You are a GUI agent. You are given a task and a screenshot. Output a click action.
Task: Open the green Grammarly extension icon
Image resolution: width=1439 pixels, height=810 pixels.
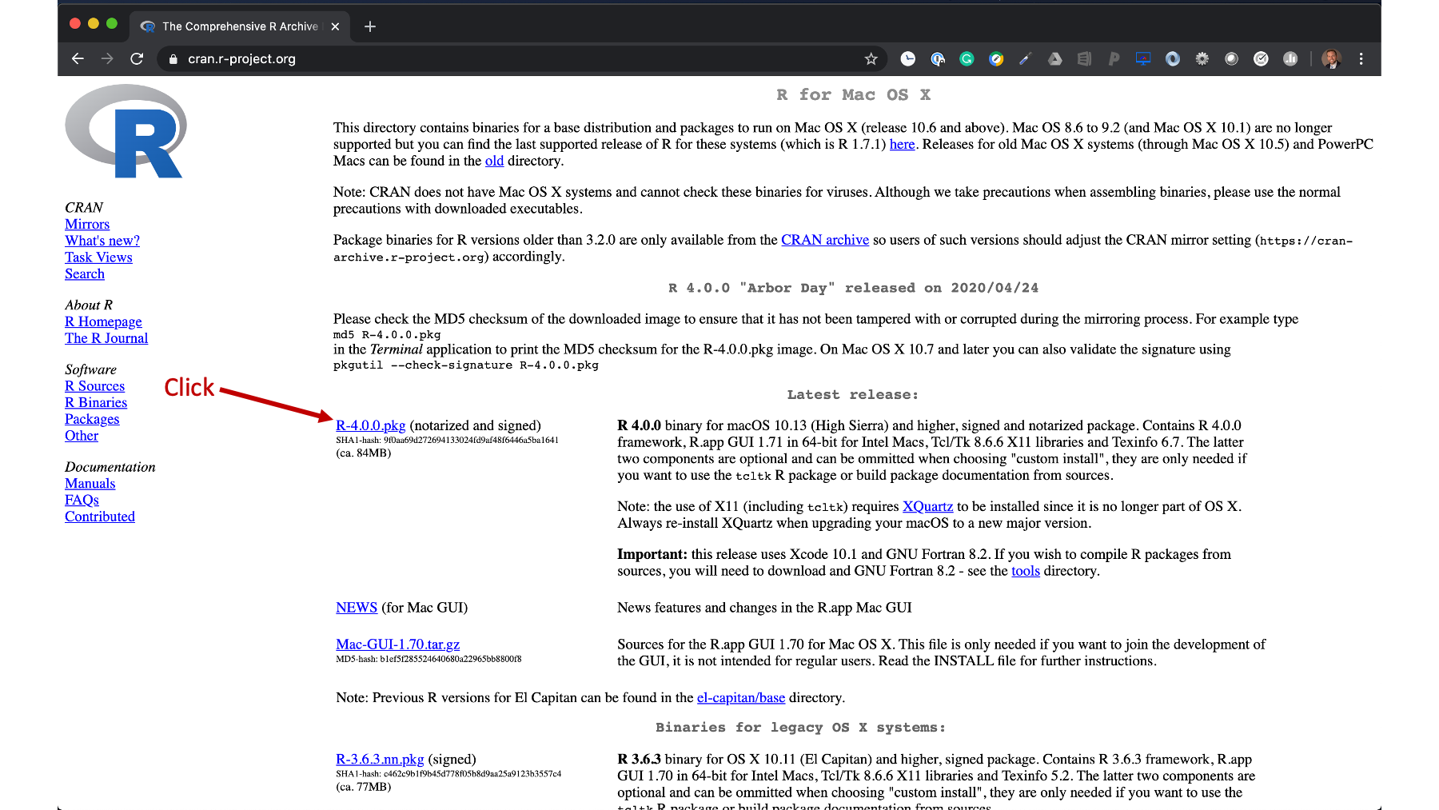(x=967, y=58)
